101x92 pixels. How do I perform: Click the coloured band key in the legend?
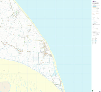tap(94, 7)
